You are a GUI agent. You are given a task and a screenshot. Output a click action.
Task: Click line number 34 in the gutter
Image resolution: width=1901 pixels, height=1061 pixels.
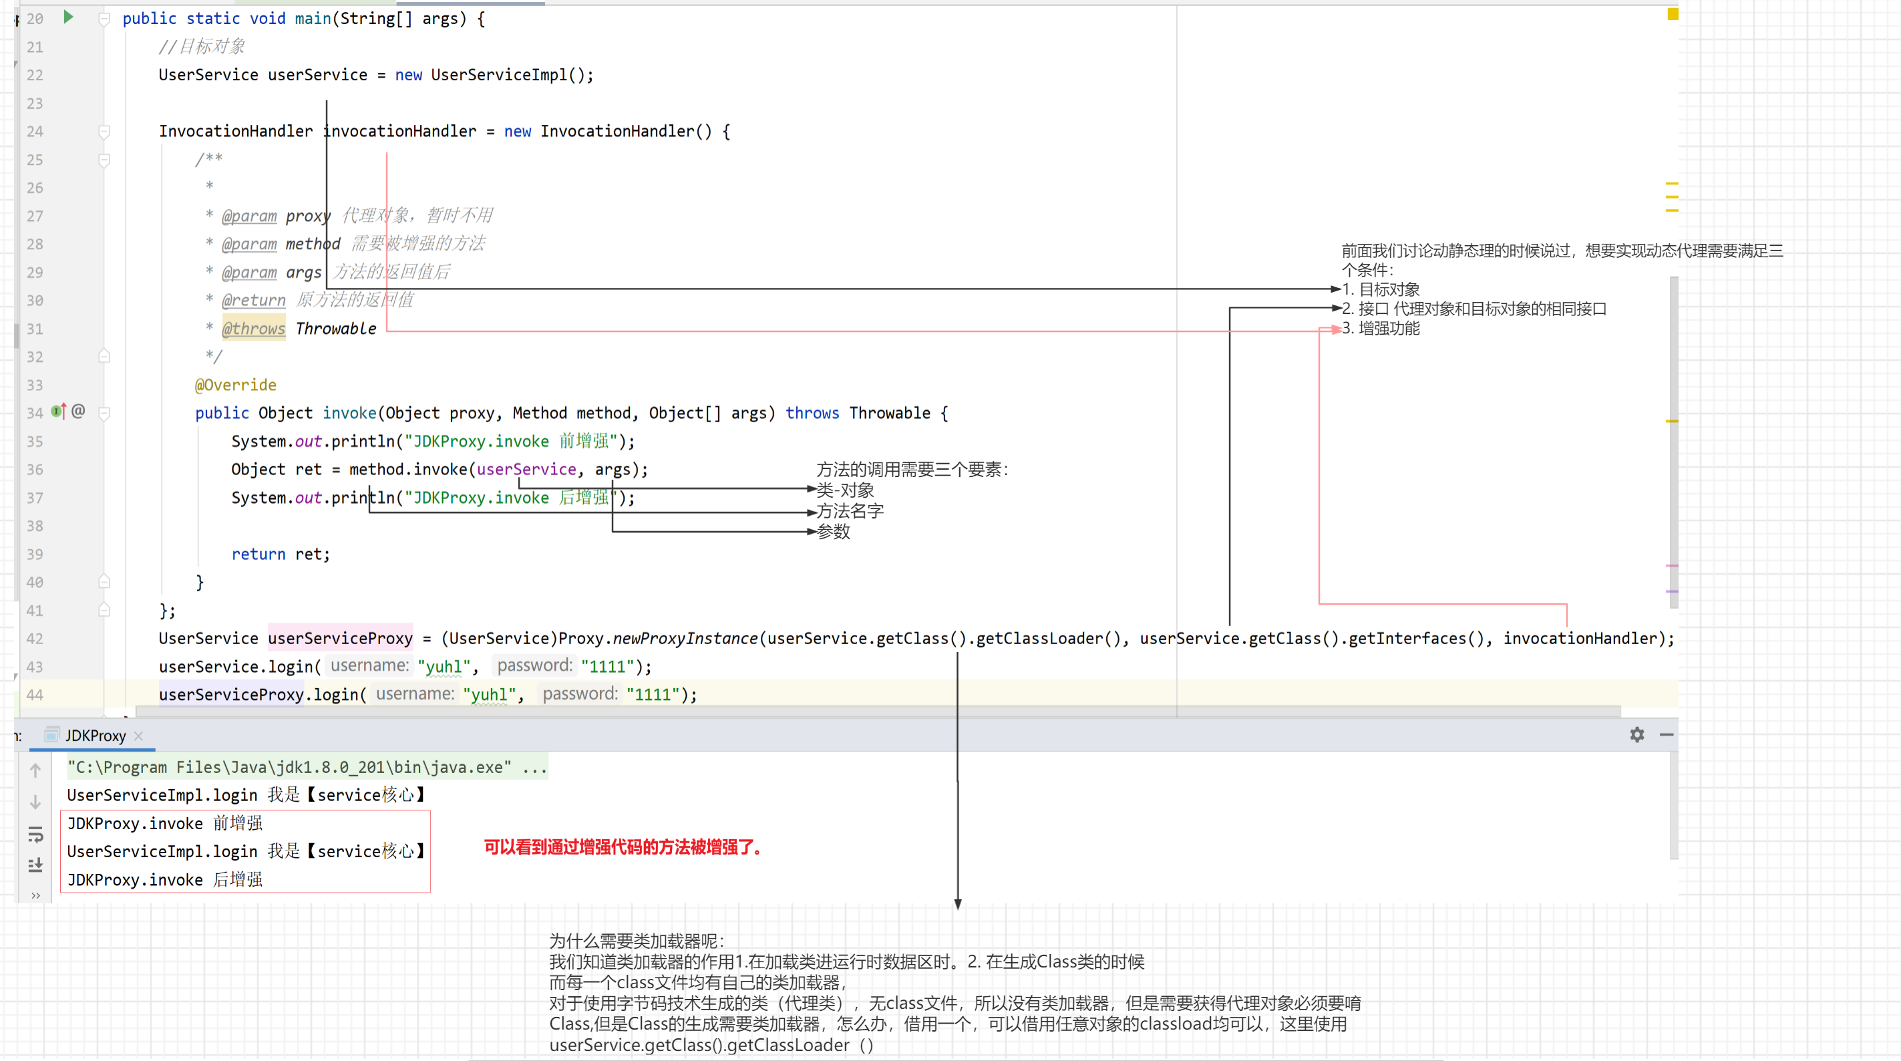pos(35,413)
